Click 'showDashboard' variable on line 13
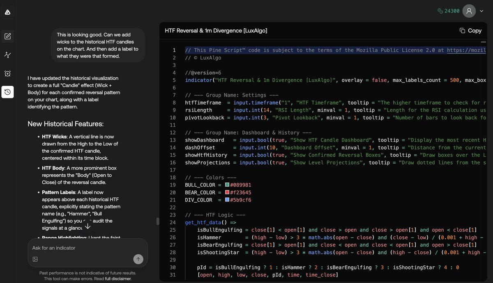The image size is (493, 283). pos(205,140)
